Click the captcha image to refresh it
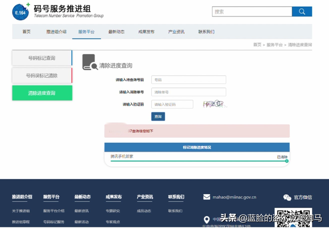Image resolution: width=329 pixels, height=229 pixels. pos(214,104)
